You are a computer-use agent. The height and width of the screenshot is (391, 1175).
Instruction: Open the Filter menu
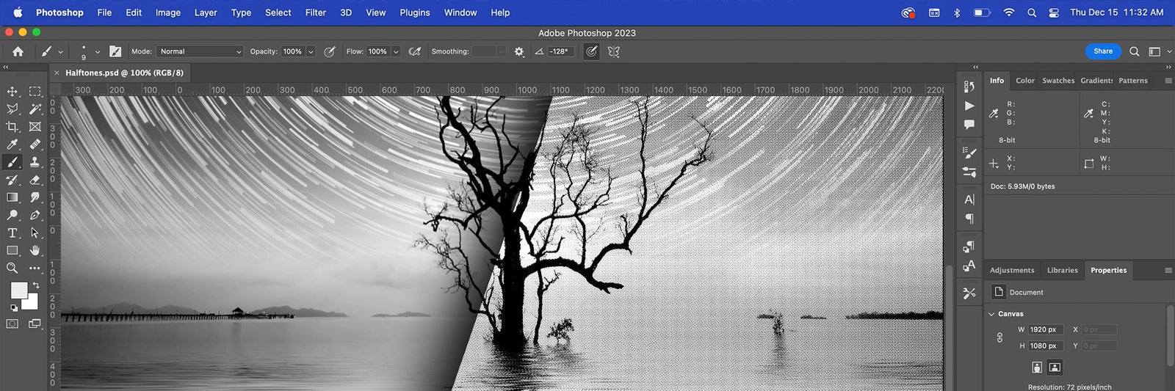315,12
